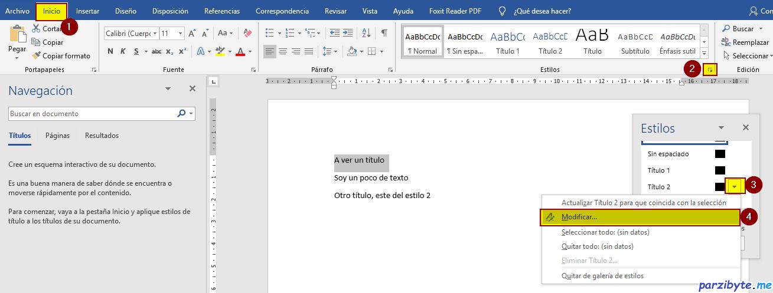Choose Modificar... from the context menu
This screenshot has width=773, height=293.
[x=579, y=217]
